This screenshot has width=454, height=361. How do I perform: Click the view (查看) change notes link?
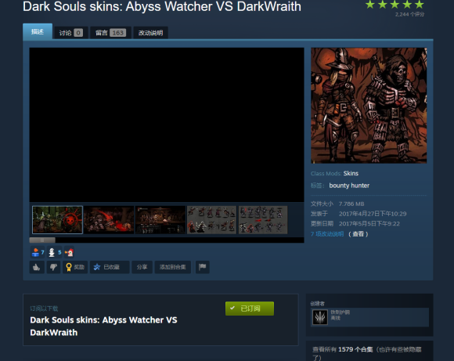pos(359,234)
